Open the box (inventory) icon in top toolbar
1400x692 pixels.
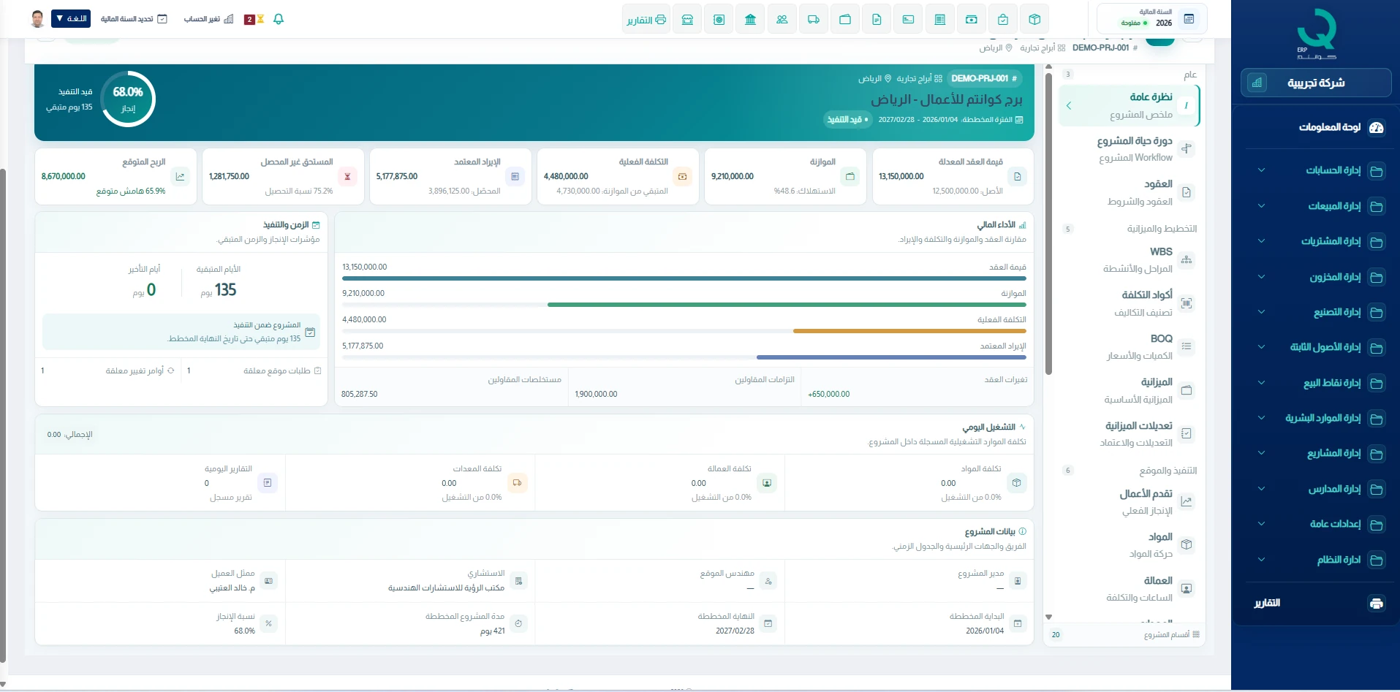click(1034, 20)
